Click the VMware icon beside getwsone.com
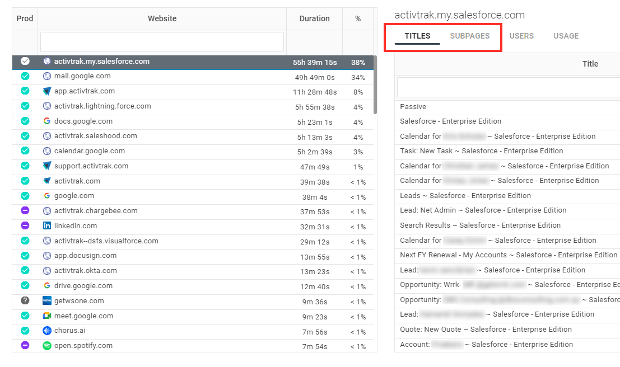 [x=47, y=300]
